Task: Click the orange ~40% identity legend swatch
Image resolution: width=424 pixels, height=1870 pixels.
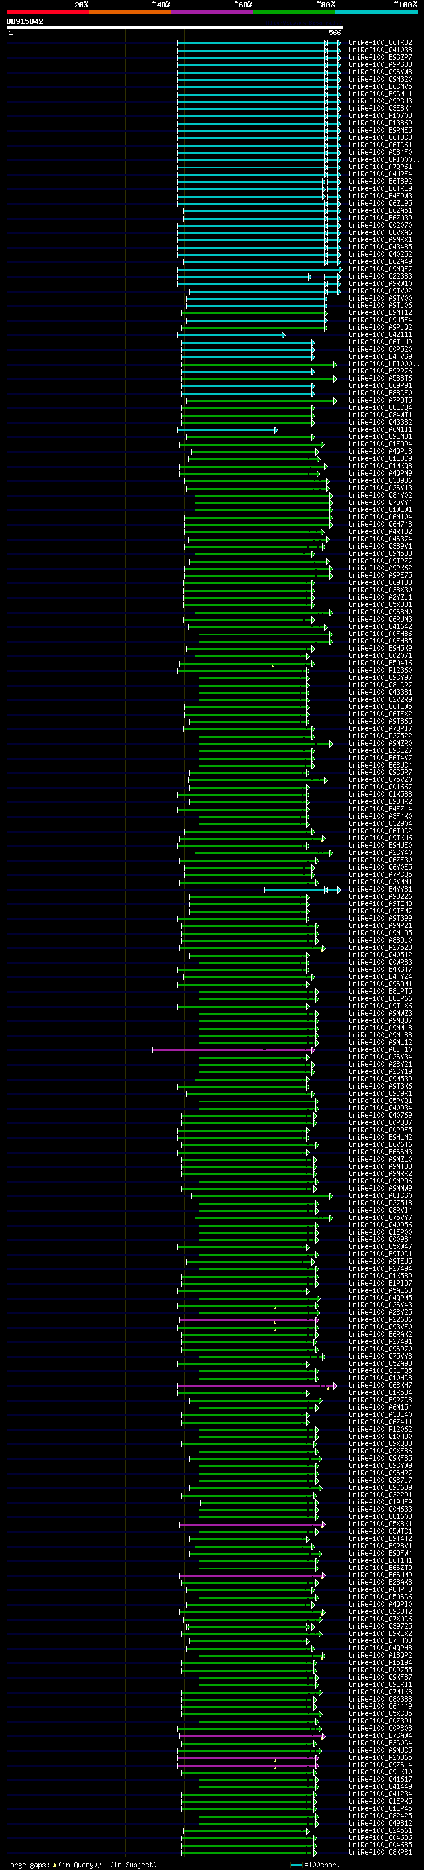Action: tap(130, 12)
